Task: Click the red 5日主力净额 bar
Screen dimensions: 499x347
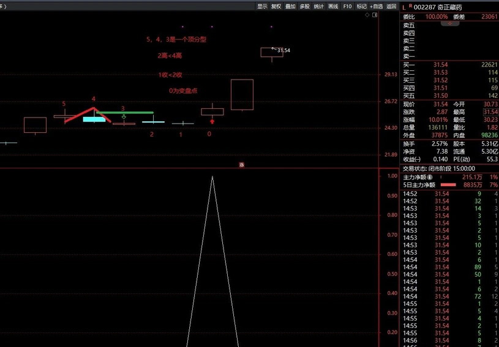Action: click(449, 184)
